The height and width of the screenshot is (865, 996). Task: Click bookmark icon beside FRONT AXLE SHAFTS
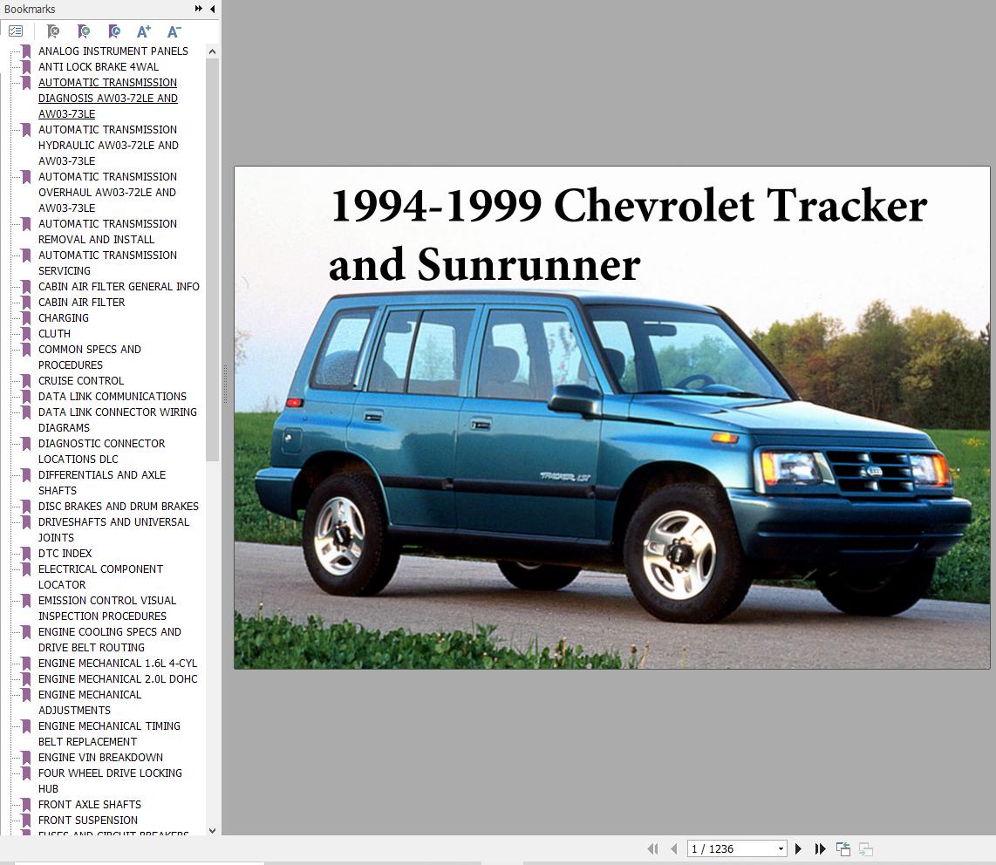[26, 805]
